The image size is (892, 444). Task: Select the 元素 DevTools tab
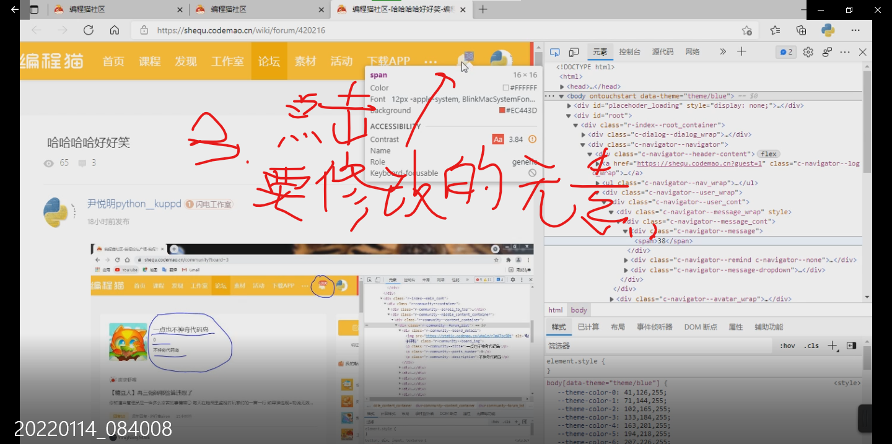click(x=600, y=52)
